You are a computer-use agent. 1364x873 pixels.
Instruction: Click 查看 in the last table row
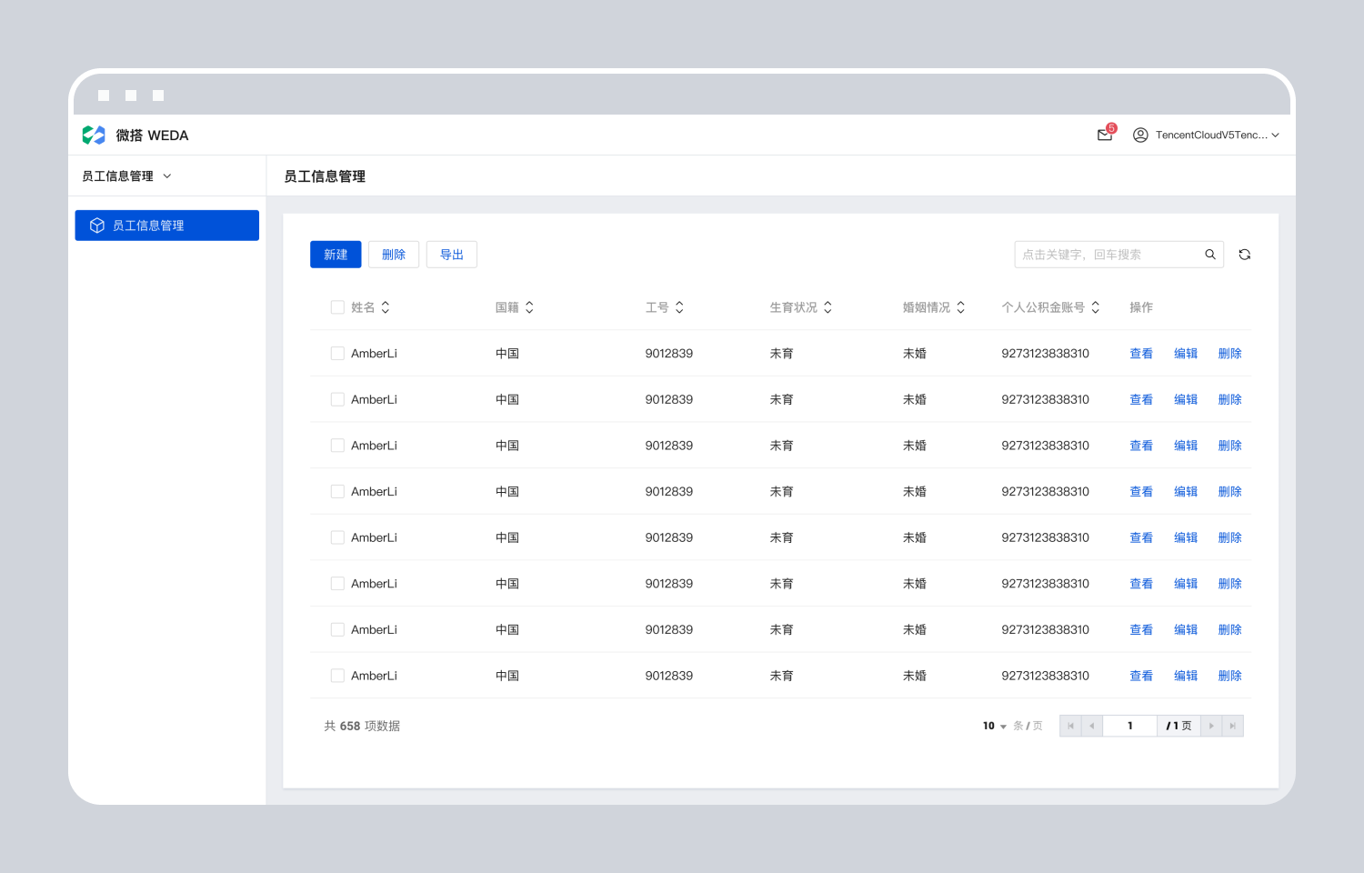1141,676
